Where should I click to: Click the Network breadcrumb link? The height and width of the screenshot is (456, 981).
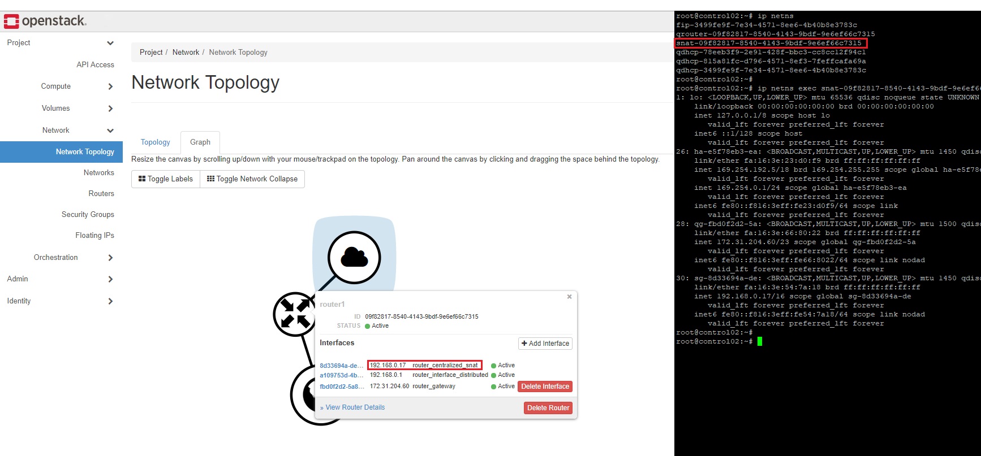186,53
